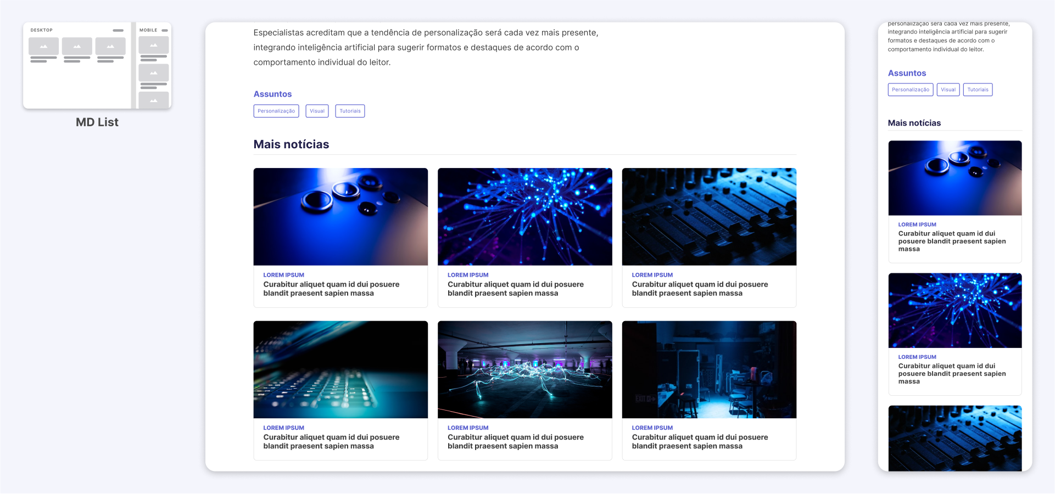Click LOREM IPSUM label under desktop laptop keyboard card
The height and width of the screenshot is (494, 1055).
[x=283, y=428]
